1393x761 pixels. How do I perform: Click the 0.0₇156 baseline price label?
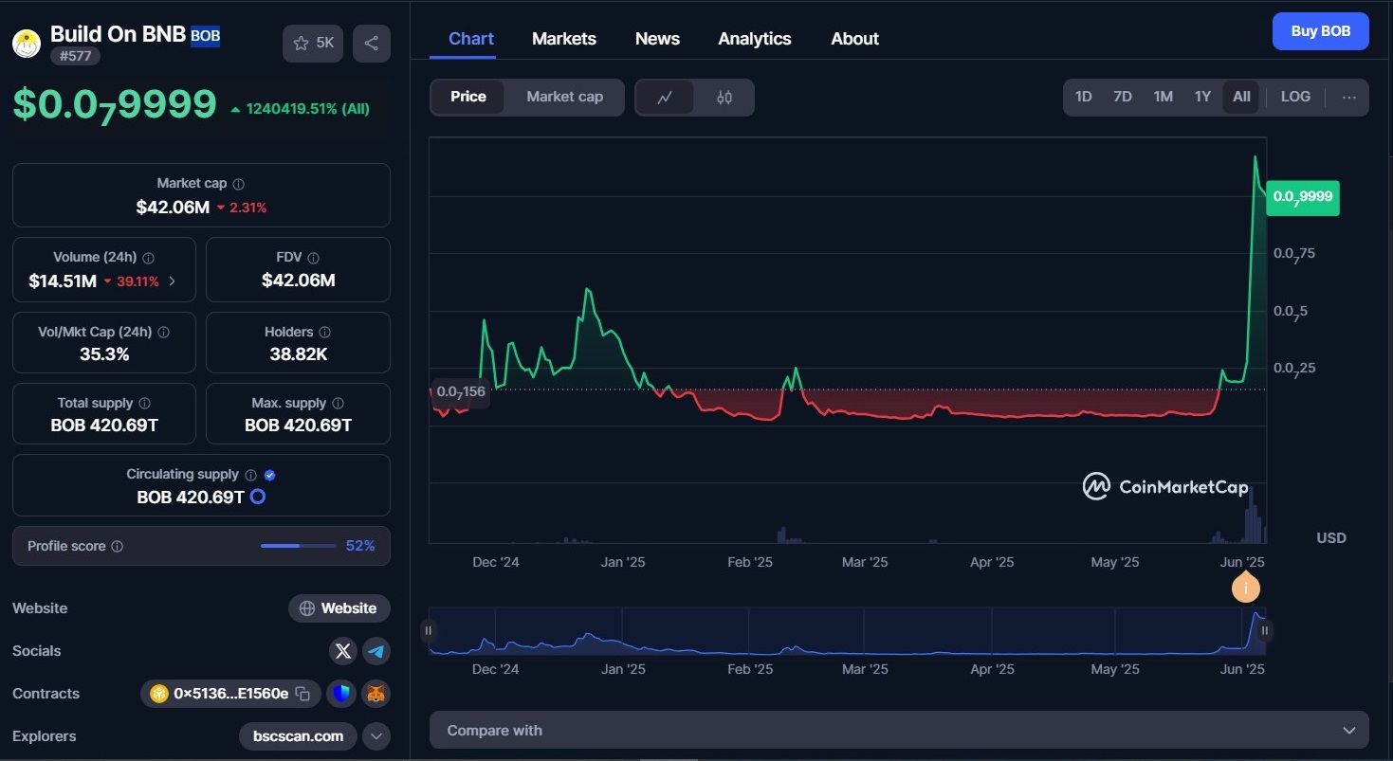tap(460, 391)
